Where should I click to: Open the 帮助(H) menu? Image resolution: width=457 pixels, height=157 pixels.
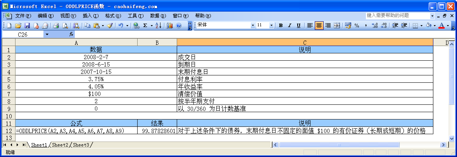tap(203, 16)
